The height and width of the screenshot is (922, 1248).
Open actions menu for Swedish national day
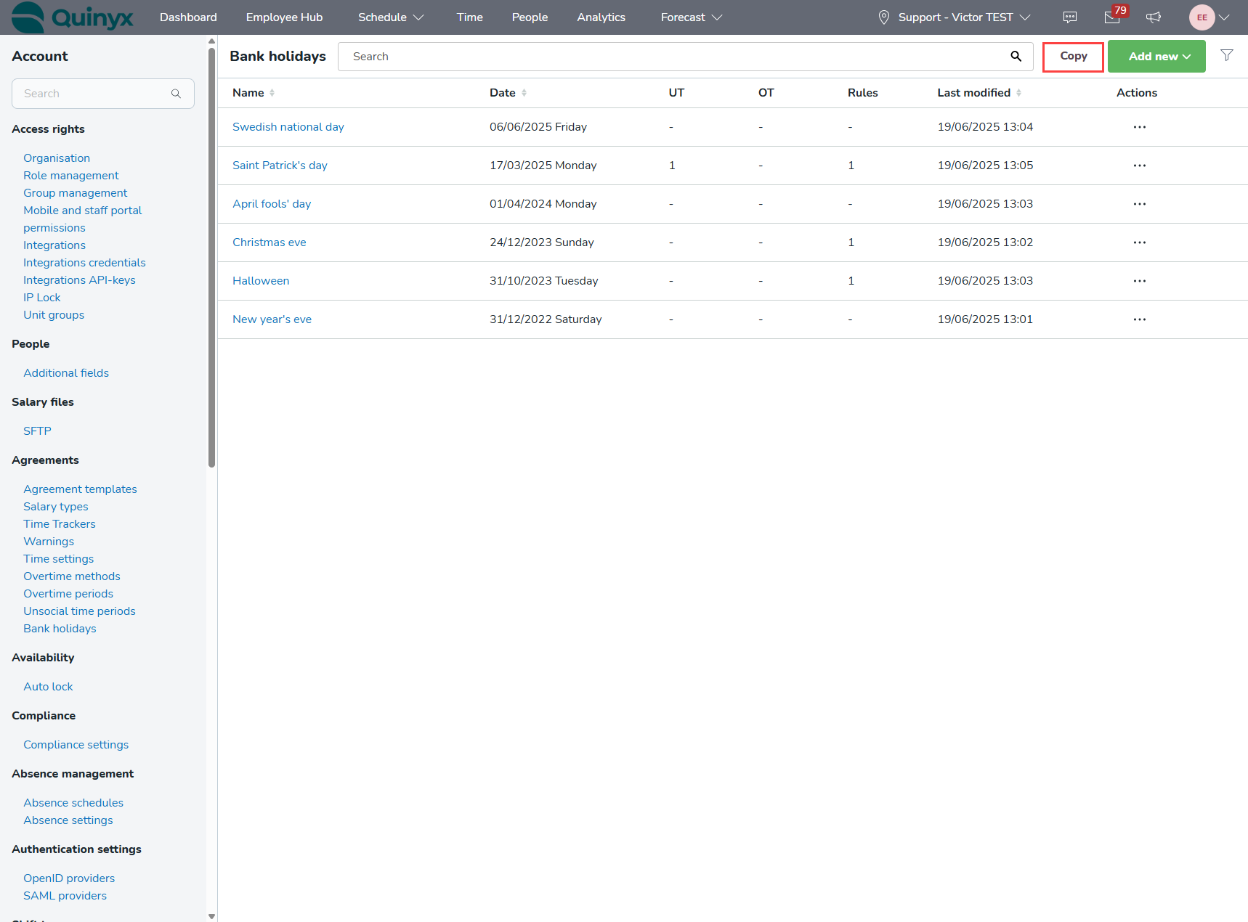click(1139, 127)
